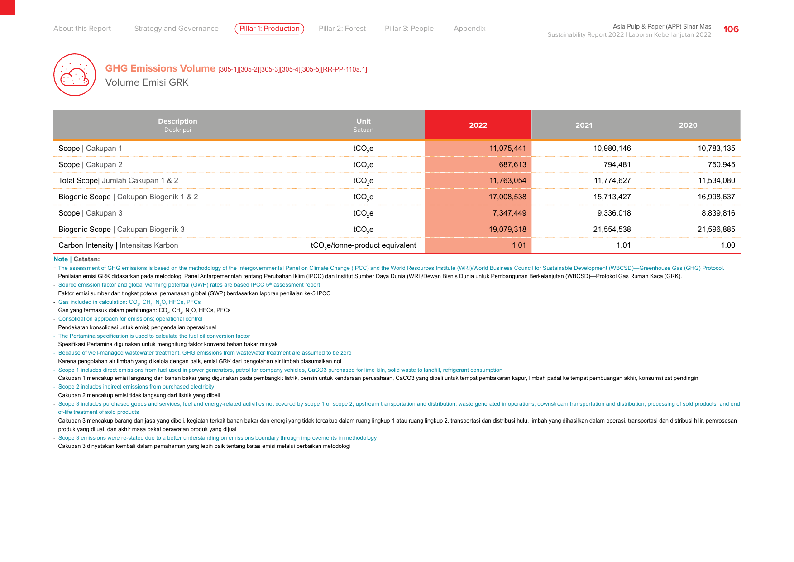Click the value 794,481
This screenshot has height=562, width=794.
point(617,165)
